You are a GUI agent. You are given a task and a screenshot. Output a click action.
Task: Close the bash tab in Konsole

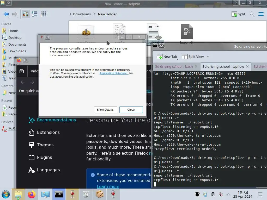[196, 66]
